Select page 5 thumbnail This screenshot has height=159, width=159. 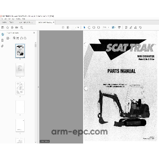(x=20, y=125)
